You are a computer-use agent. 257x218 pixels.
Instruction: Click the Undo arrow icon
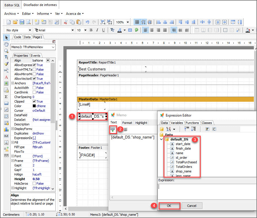pyautogui.click(x=87, y=22)
